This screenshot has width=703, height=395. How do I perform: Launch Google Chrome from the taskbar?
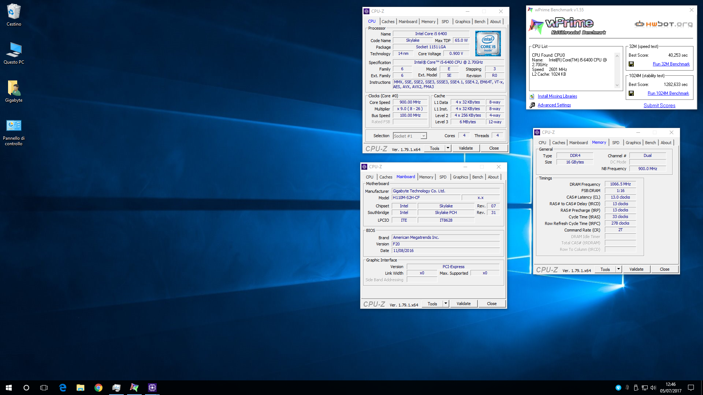[98, 388]
